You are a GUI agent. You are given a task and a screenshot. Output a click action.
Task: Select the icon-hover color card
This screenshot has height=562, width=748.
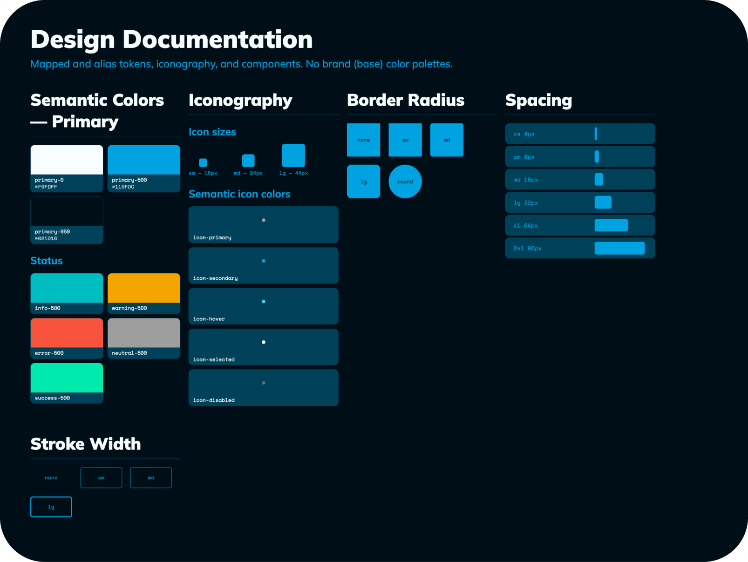point(263,306)
